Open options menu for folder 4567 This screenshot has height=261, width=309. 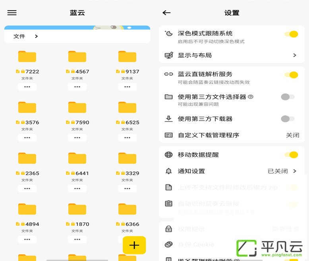pyautogui.click(x=77, y=87)
